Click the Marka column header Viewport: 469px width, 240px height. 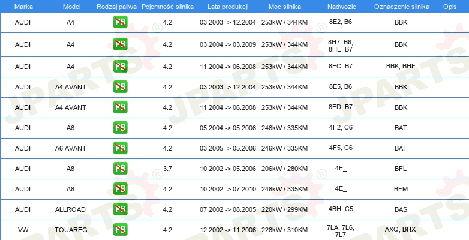23,7
